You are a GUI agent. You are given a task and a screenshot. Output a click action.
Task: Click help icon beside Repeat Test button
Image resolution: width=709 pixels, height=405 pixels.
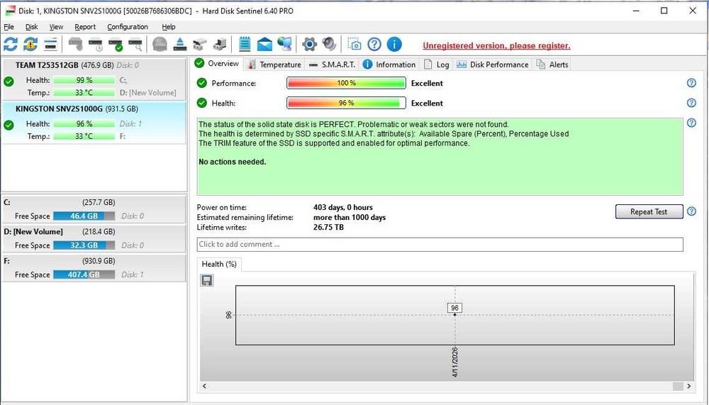pos(691,211)
